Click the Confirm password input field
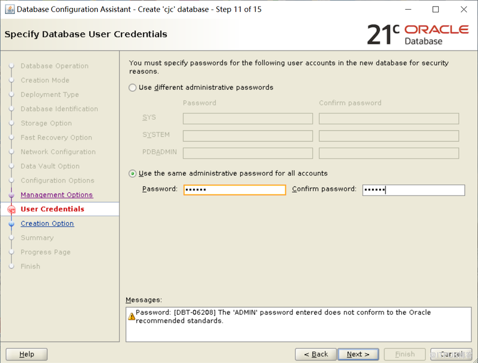 coord(414,190)
